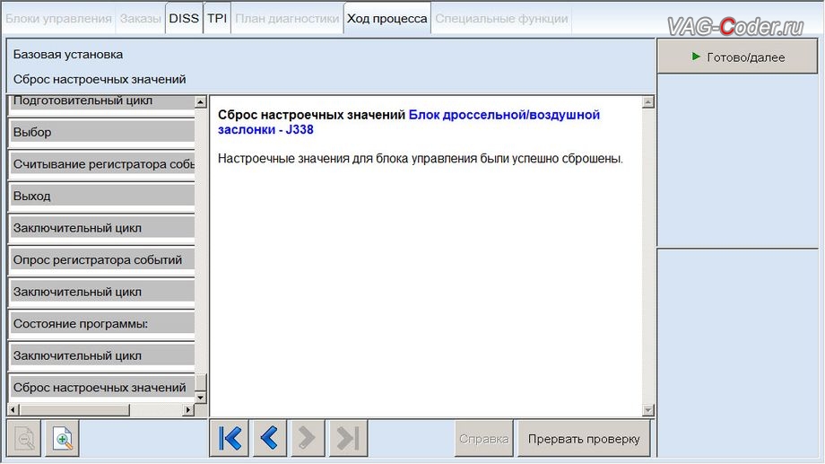This screenshot has width=825, height=464.
Task: Go to first step navigation icon
Action: pyautogui.click(x=230, y=438)
